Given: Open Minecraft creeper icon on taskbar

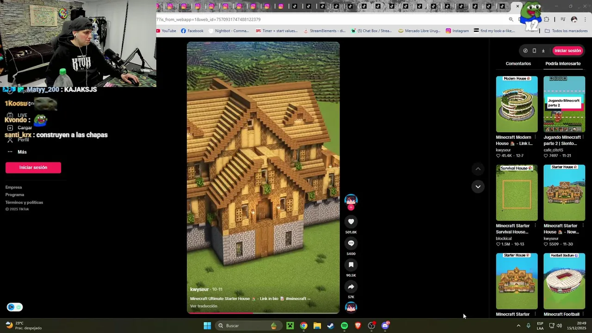Looking at the screenshot, I should [x=290, y=326].
